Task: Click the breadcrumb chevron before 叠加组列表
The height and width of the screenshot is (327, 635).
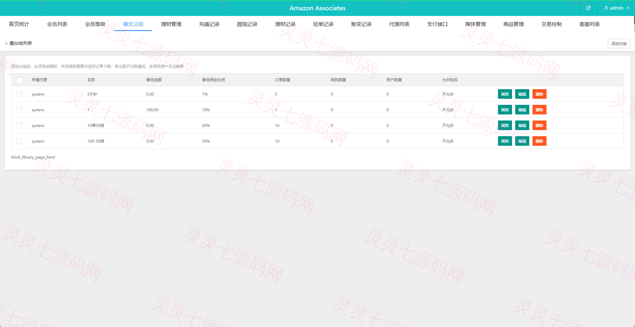Action: 6,43
